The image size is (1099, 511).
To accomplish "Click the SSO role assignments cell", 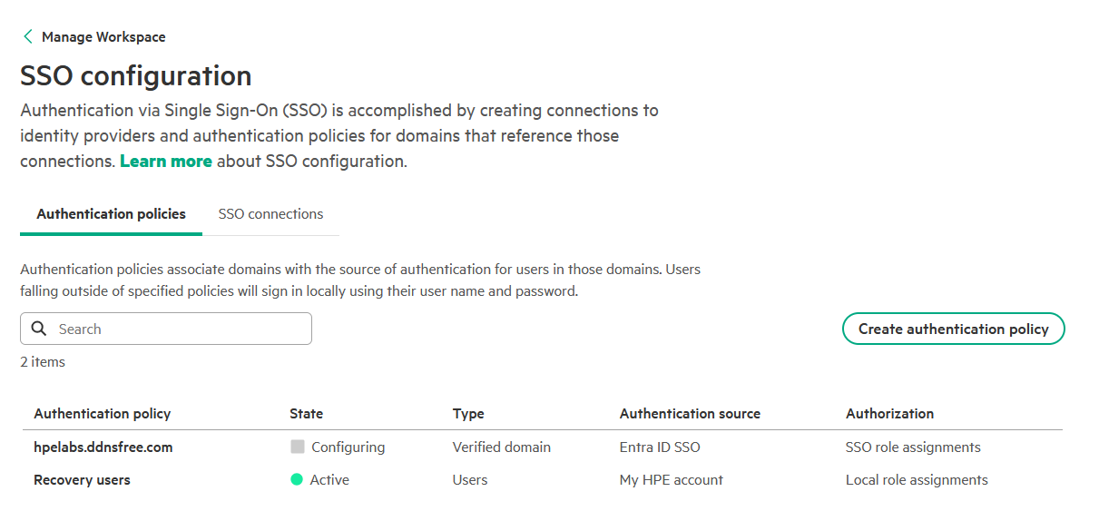I will pyautogui.click(x=913, y=447).
